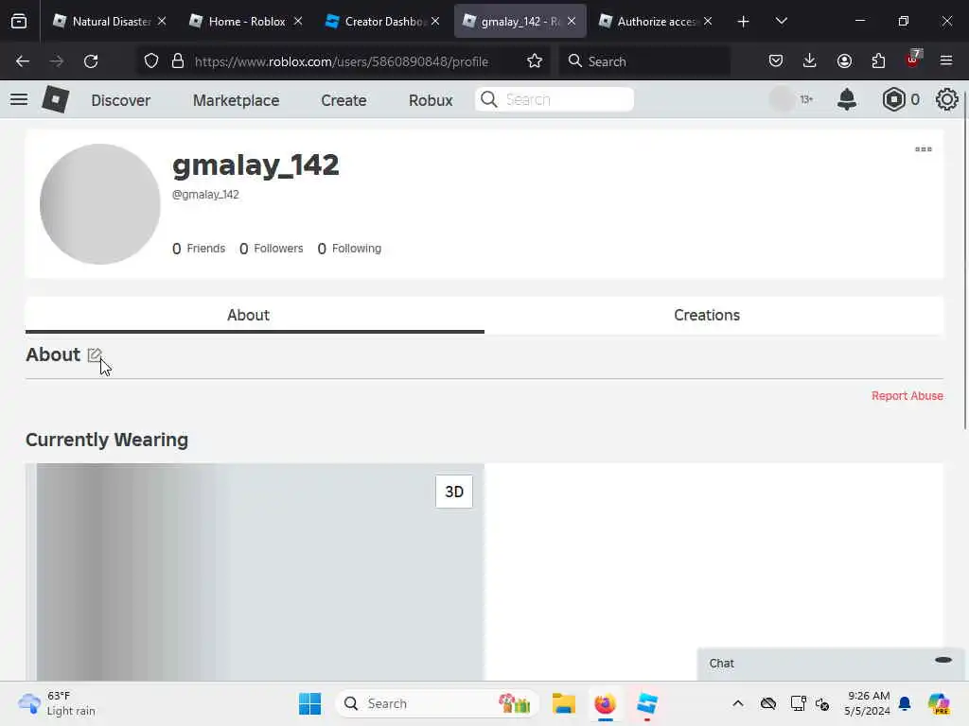Screen dimensions: 969x726
Task: Open File Explorer from the taskbar
Action: (x=564, y=703)
